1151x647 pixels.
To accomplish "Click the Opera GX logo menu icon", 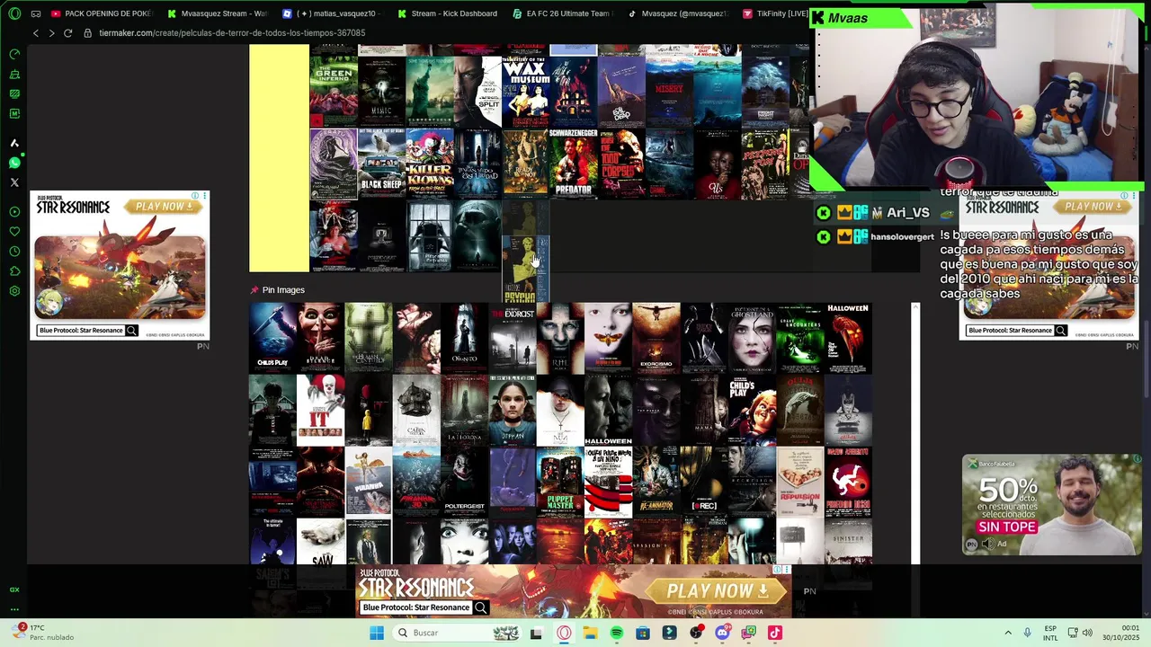I will [14, 13].
